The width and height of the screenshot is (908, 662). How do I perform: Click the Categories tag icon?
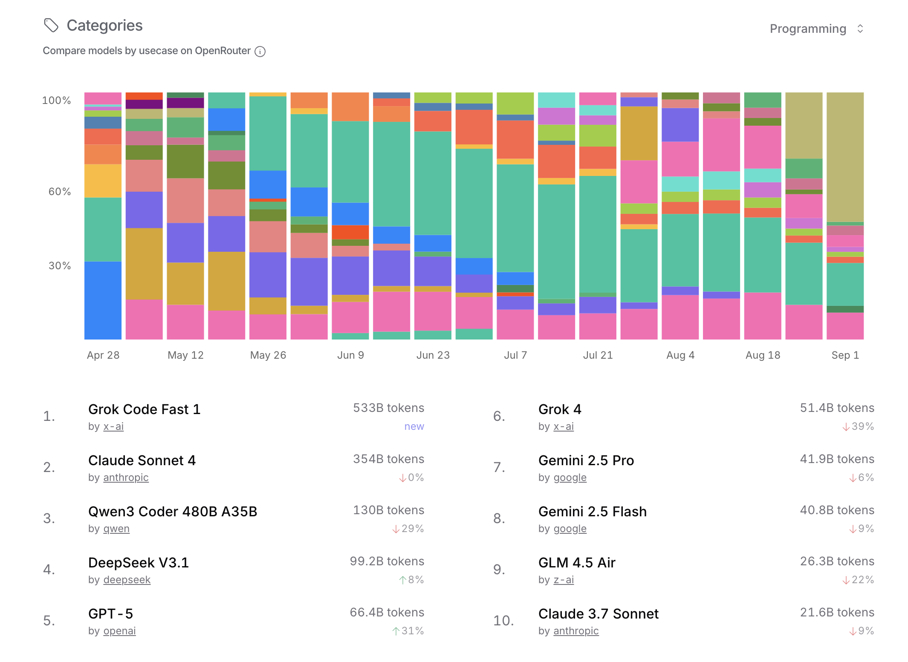[x=51, y=26]
